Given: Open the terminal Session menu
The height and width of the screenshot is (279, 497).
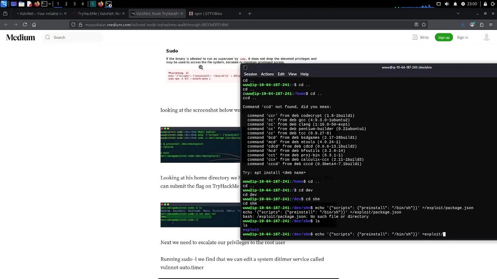Looking at the screenshot, I should coord(250,74).
